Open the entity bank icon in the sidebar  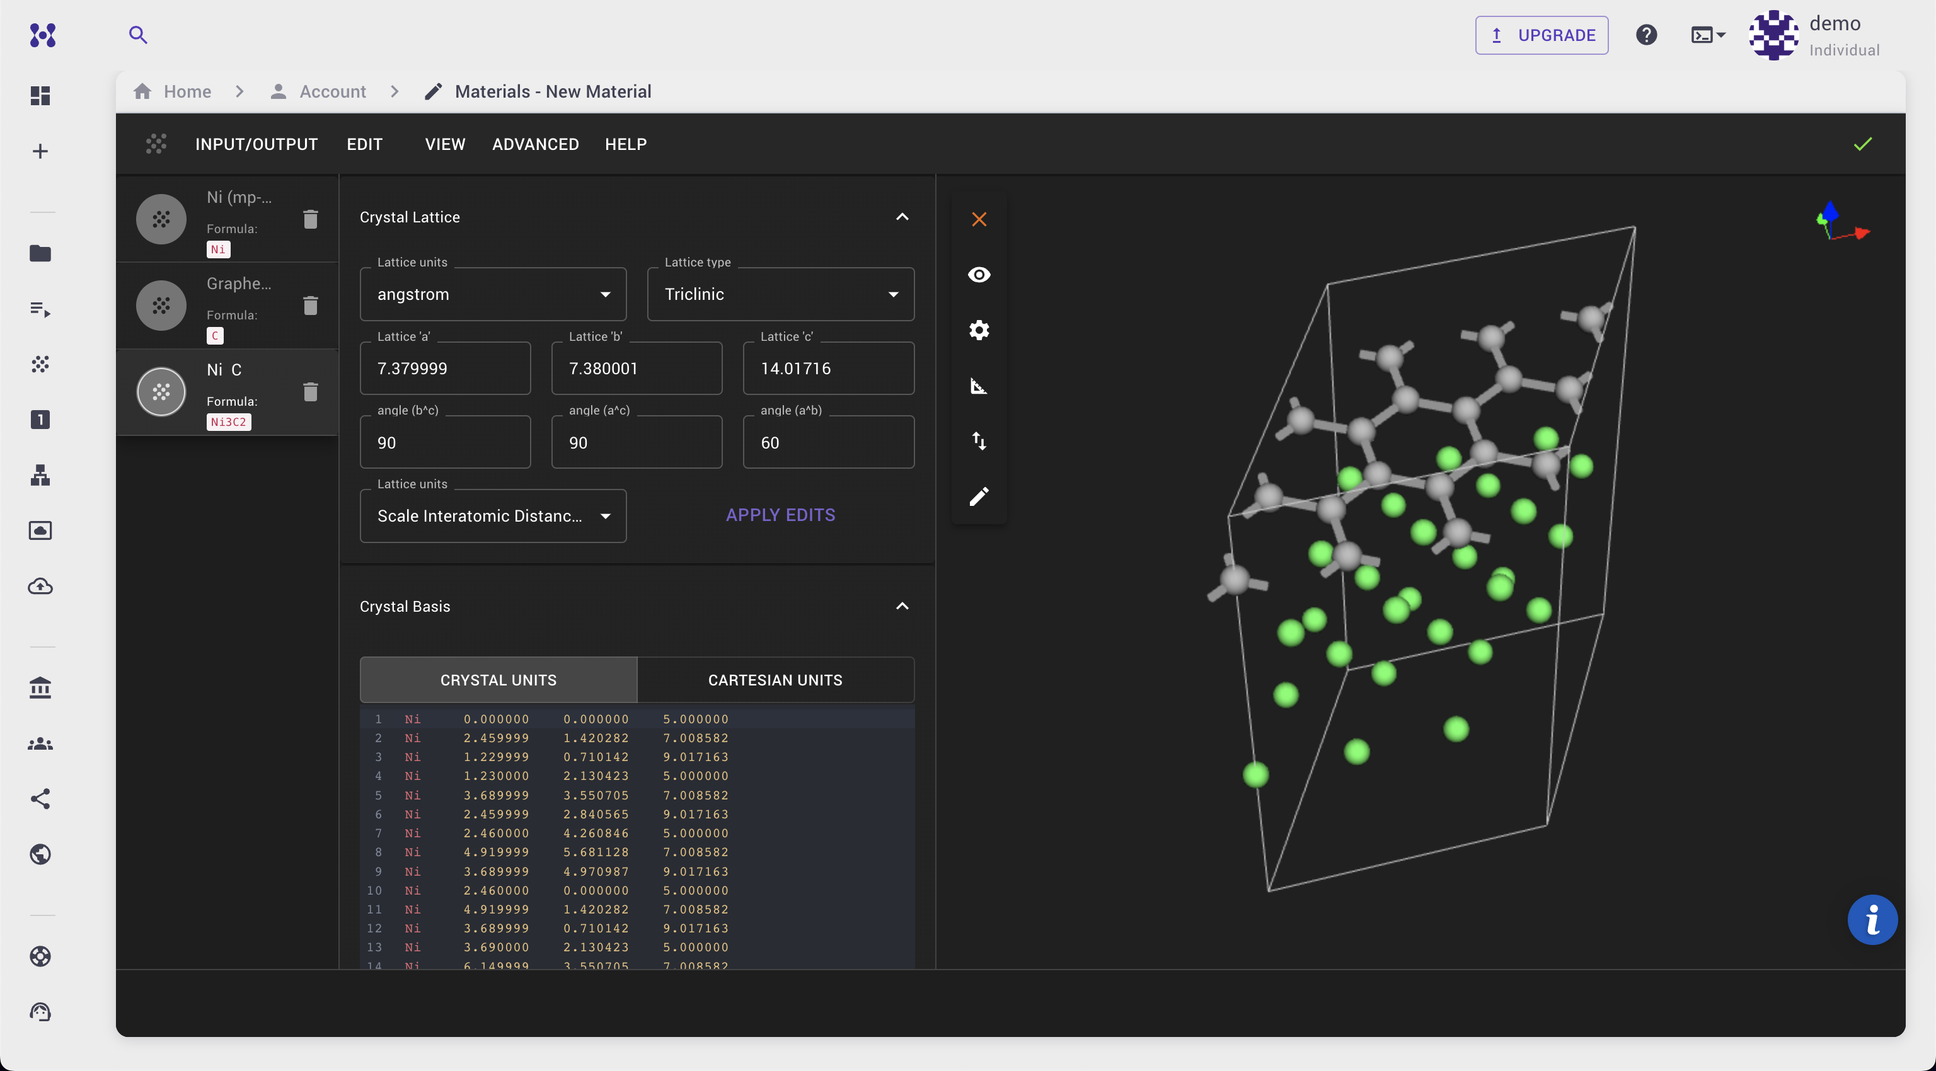pyautogui.click(x=40, y=687)
